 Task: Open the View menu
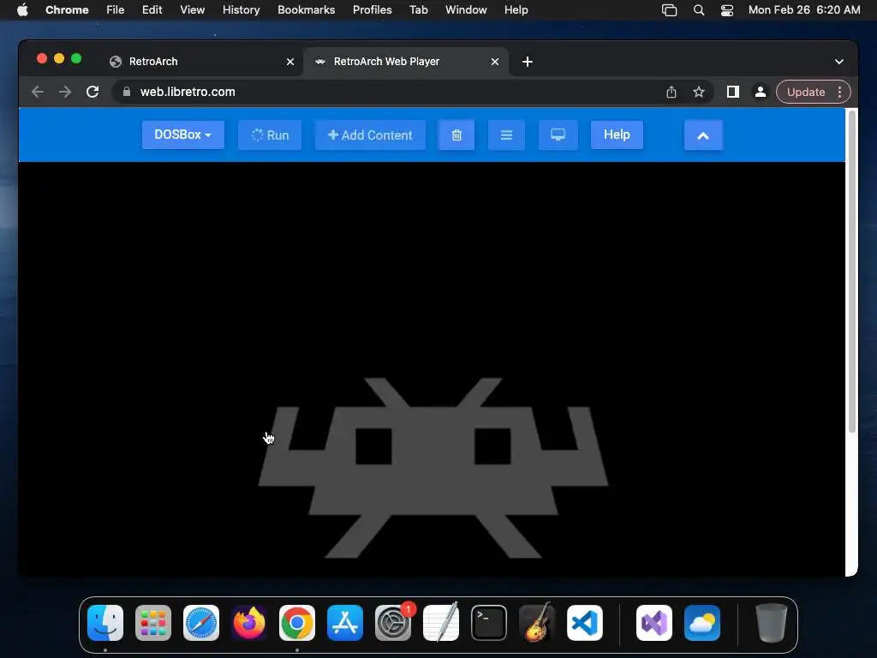(193, 10)
